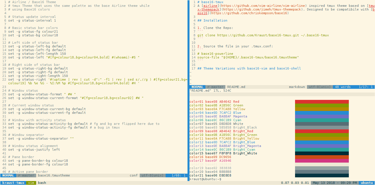Click the cyan swatch for color06

(x=322, y=120)
